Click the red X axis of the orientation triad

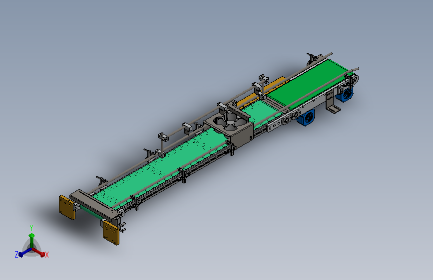[x=38, y=252]
